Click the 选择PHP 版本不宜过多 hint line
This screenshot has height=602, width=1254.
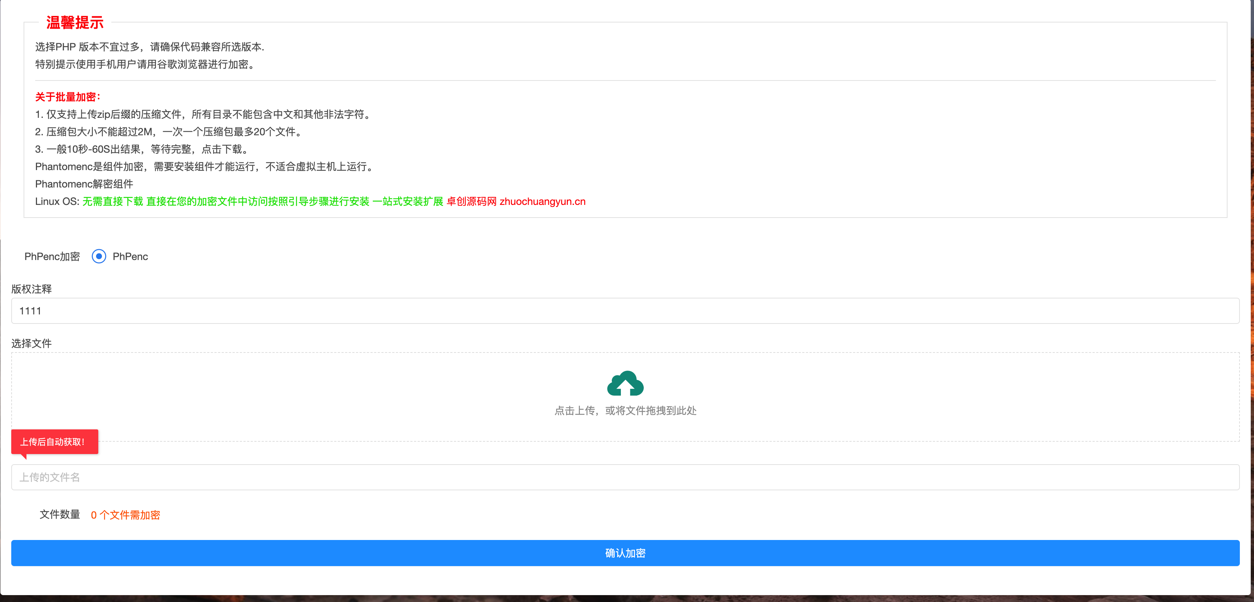(150, 47)
